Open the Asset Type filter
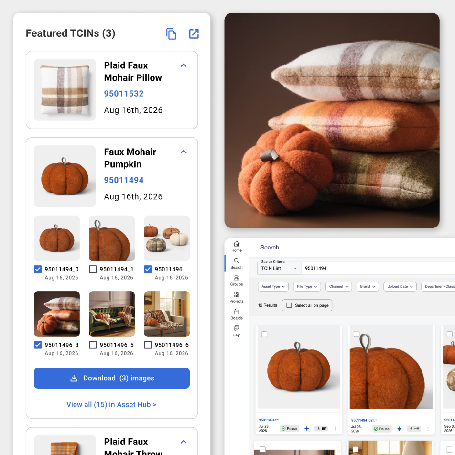This screenshot has height=455, width=455. click(x=273, y=286)
